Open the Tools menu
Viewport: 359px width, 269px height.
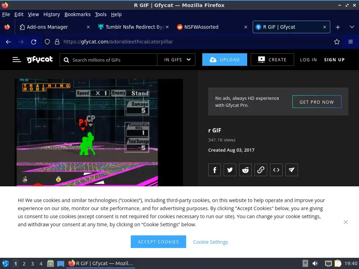pos(101,14)
